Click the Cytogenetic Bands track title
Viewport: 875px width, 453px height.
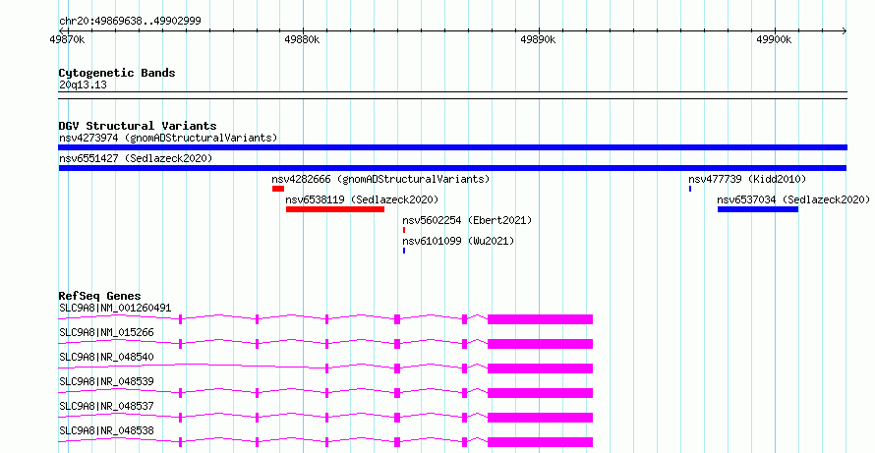[x=117, y=73]
